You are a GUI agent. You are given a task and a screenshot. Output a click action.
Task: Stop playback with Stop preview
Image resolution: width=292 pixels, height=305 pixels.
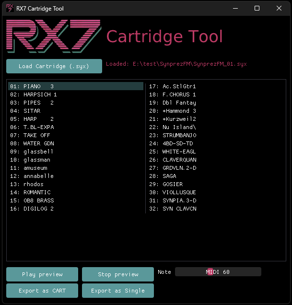[x=118, y=274]
